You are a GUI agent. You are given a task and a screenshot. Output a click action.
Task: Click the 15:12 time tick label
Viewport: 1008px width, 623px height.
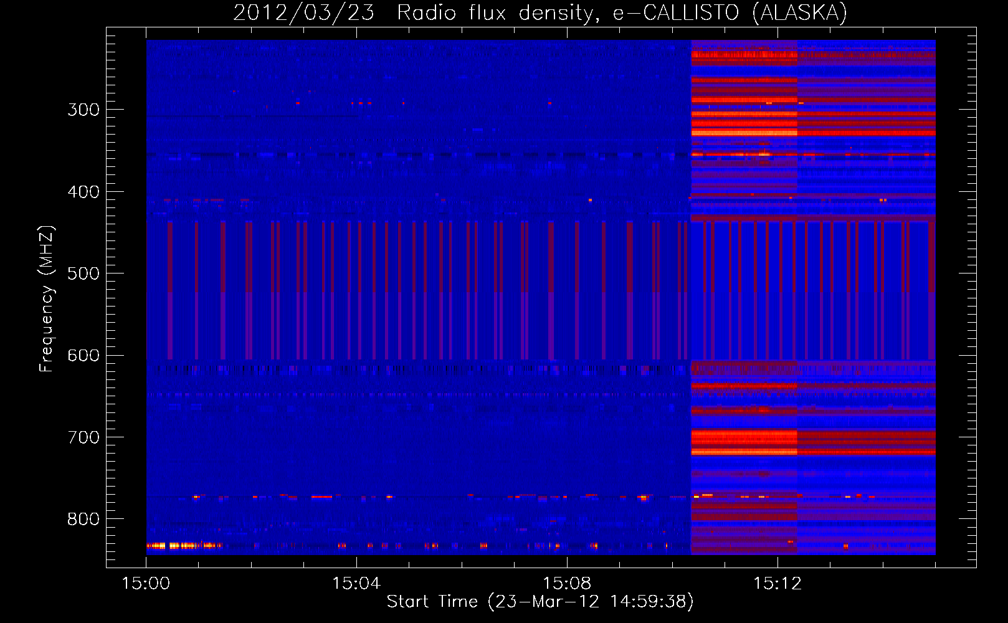click(x=777, y=584)
